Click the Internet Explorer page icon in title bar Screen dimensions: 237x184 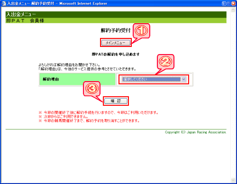(3, 3)
